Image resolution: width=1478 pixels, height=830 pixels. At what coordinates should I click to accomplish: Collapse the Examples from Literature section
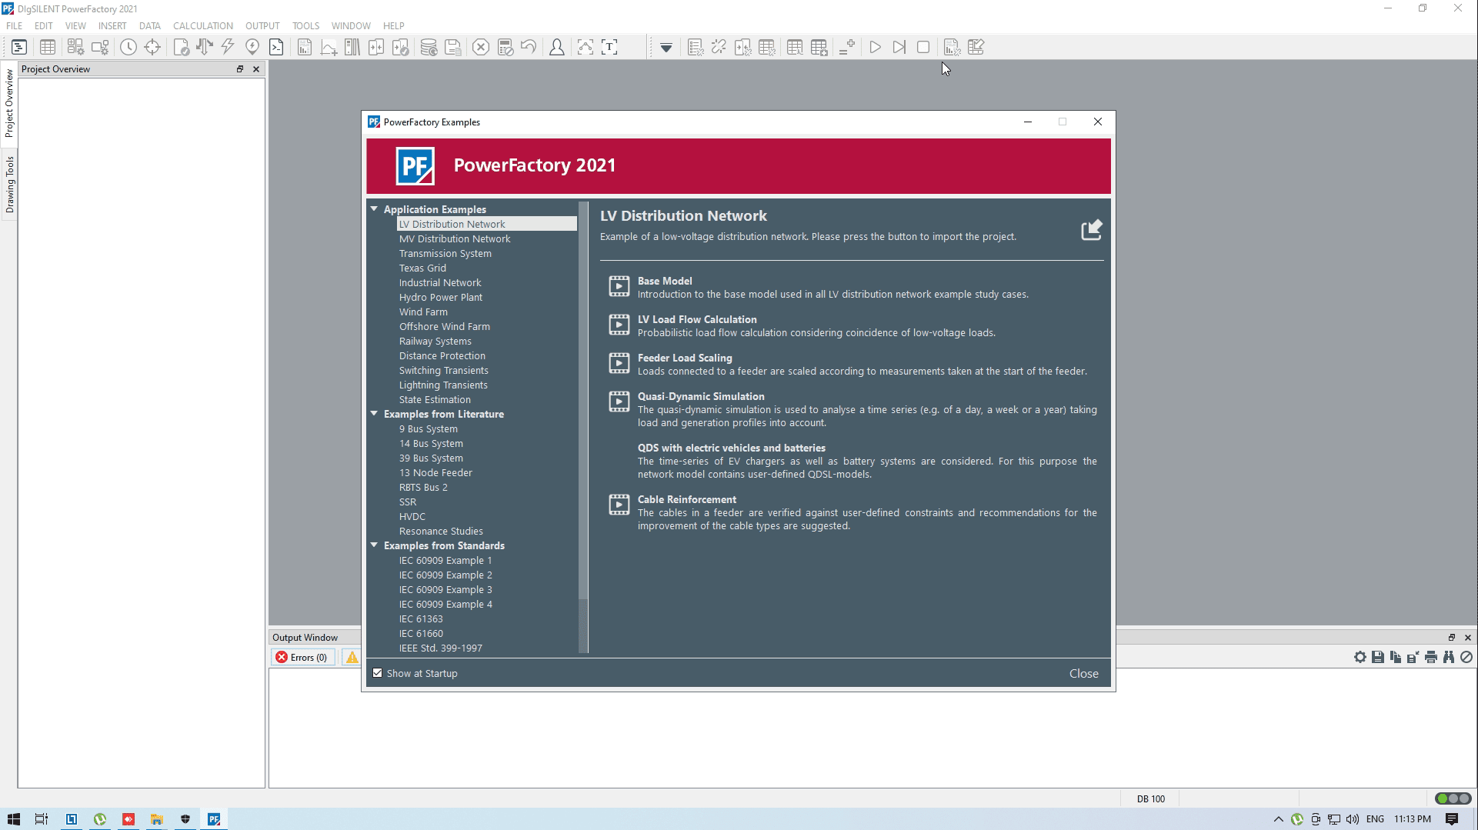tap(375, 414)
